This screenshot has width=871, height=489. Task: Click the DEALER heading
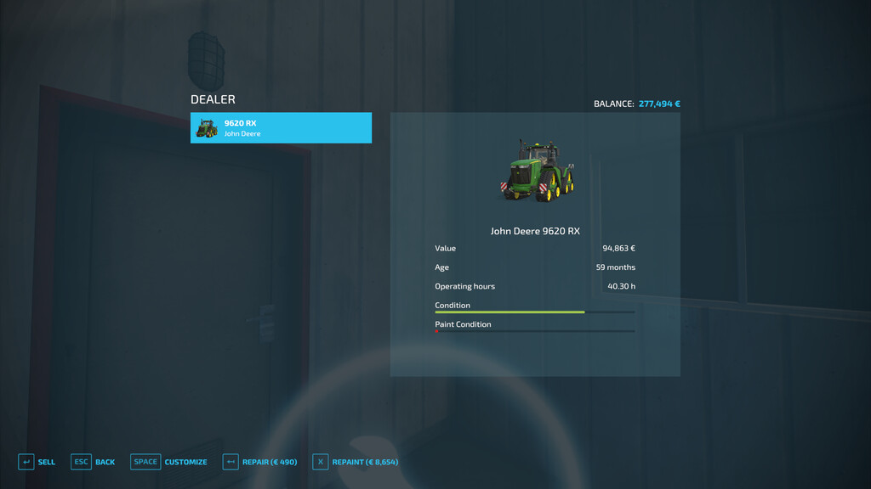213,99
